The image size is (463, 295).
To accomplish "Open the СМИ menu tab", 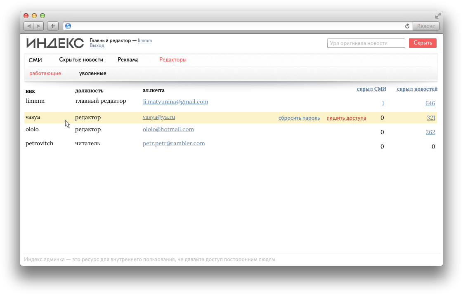I will pyautogui.click(x=35, y=60).
